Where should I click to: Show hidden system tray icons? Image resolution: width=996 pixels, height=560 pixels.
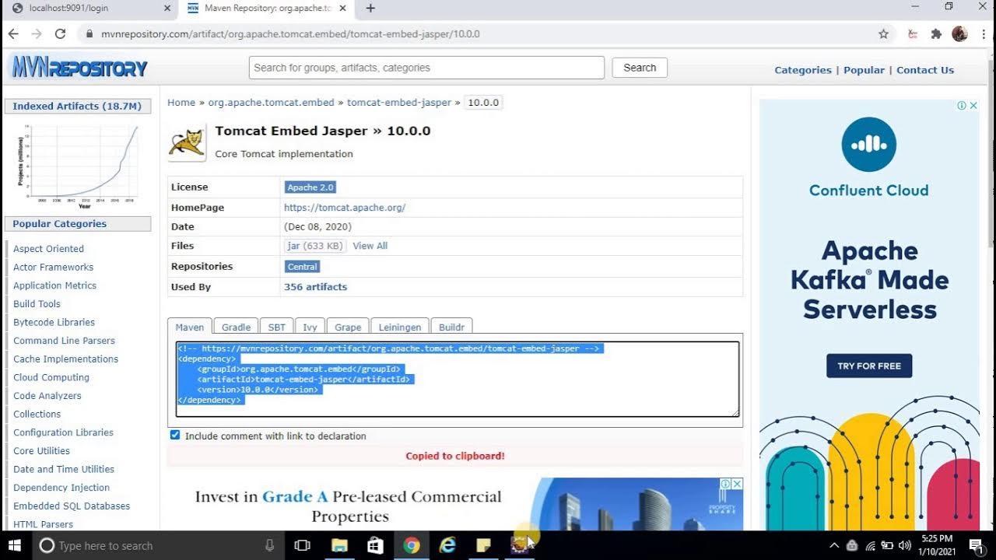coord(834,545)
